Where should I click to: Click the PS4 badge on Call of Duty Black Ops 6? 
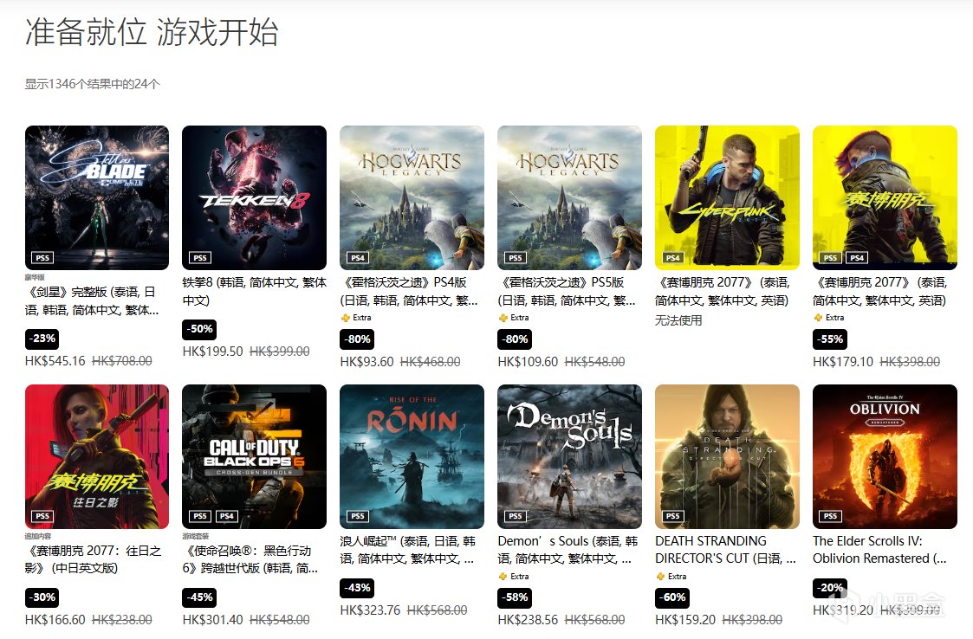(x=227, y=516)
